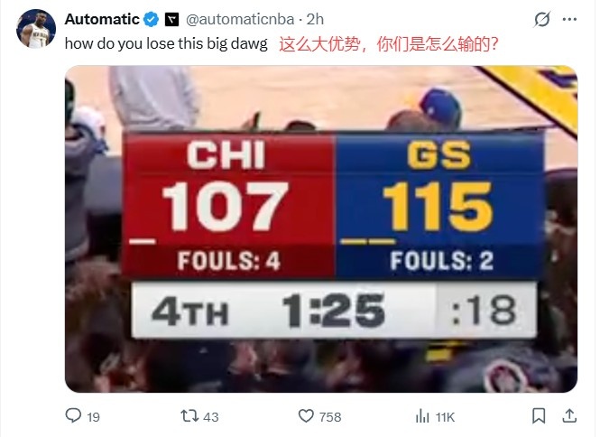Open view analytics bar-chart icon

[422, 416]
